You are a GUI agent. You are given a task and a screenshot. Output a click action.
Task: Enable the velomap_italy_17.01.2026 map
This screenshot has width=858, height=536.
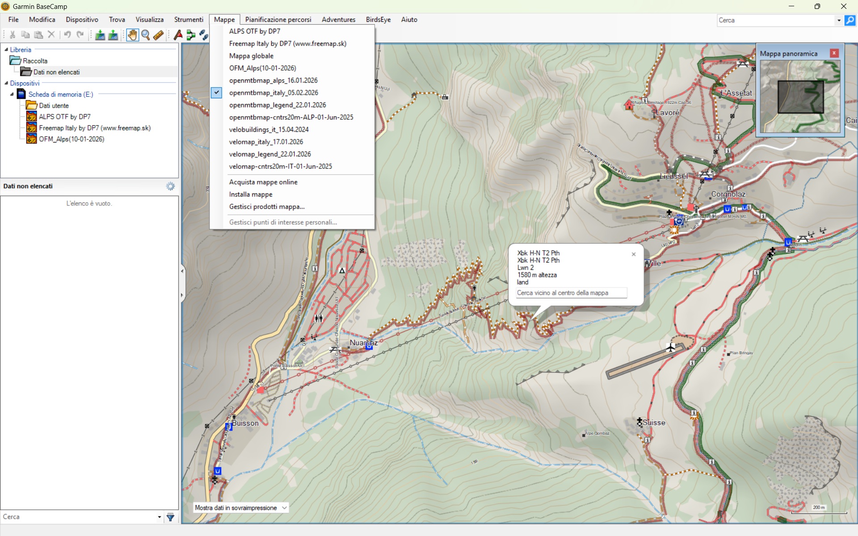[266, 142]
